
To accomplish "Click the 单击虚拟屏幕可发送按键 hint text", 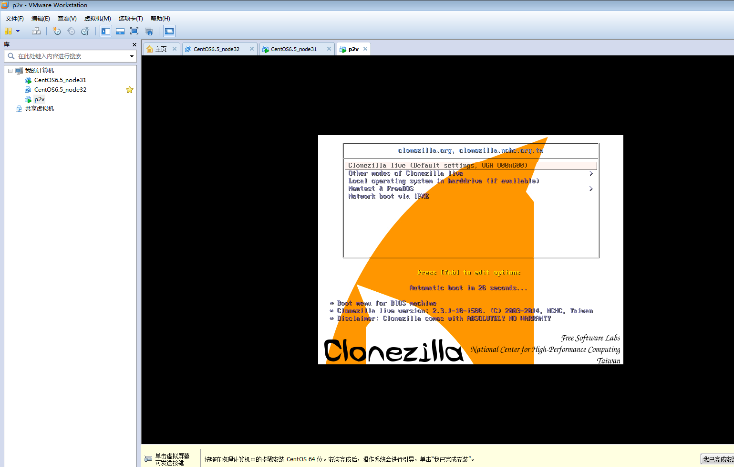I will (x=172, y=459).
